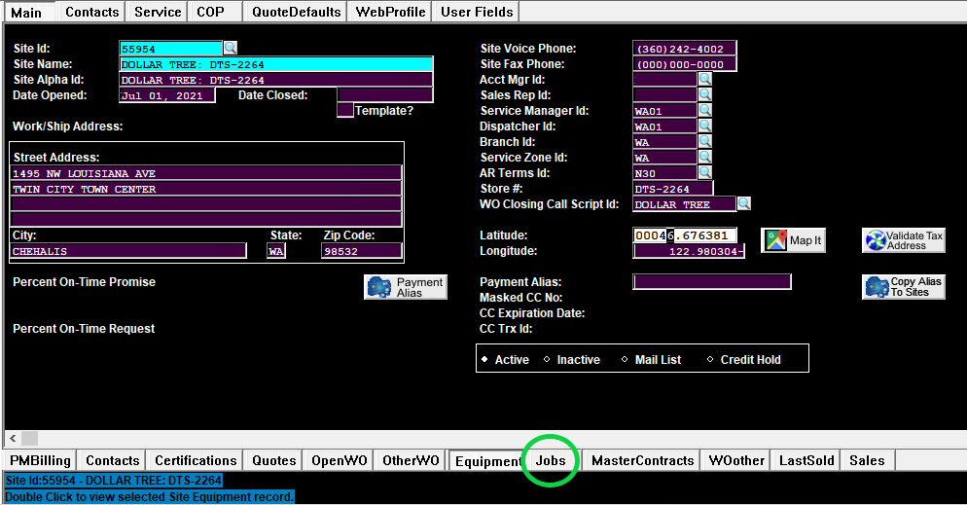Click the Date Closed field
Viewport: 967px width, 505px height.
click(x=385, y=95)
